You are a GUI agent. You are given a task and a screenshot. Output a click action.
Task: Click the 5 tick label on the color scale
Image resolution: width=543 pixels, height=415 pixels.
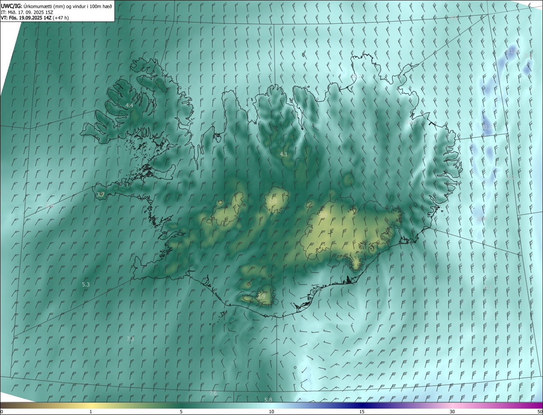tap(181, 412)
